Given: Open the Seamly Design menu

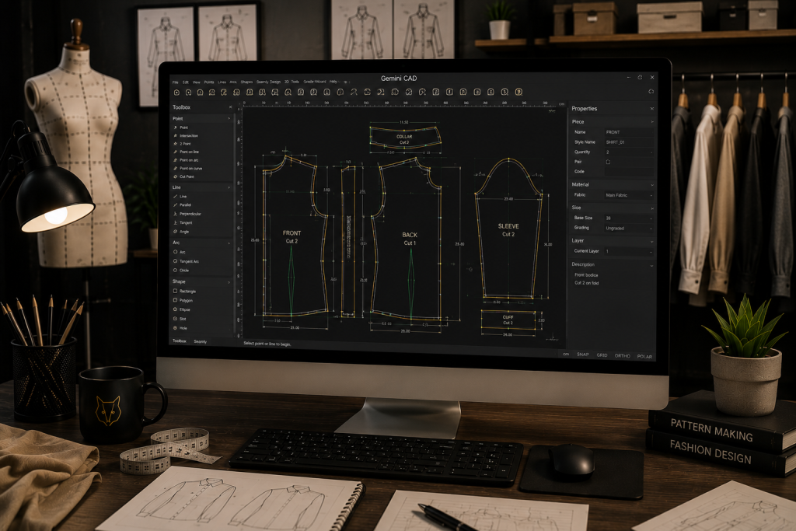Looking at the screenshot, I should pyautogui.click(x=268, y=82).
